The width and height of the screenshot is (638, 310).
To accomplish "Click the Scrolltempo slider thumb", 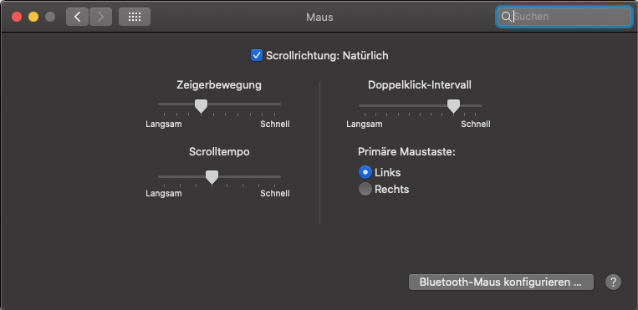I will pyautogui.click(x=212, y=178).
